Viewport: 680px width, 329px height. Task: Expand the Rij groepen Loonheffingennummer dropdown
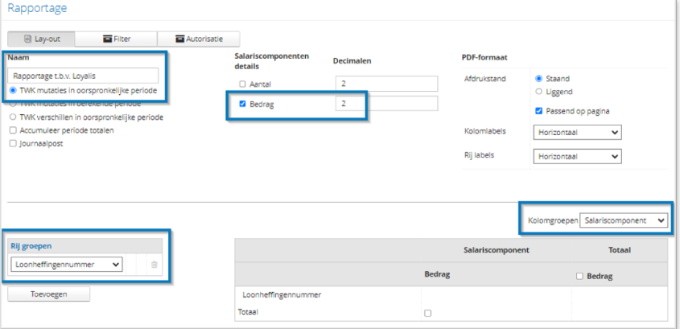pyautogui.click(x=66, y=264)
